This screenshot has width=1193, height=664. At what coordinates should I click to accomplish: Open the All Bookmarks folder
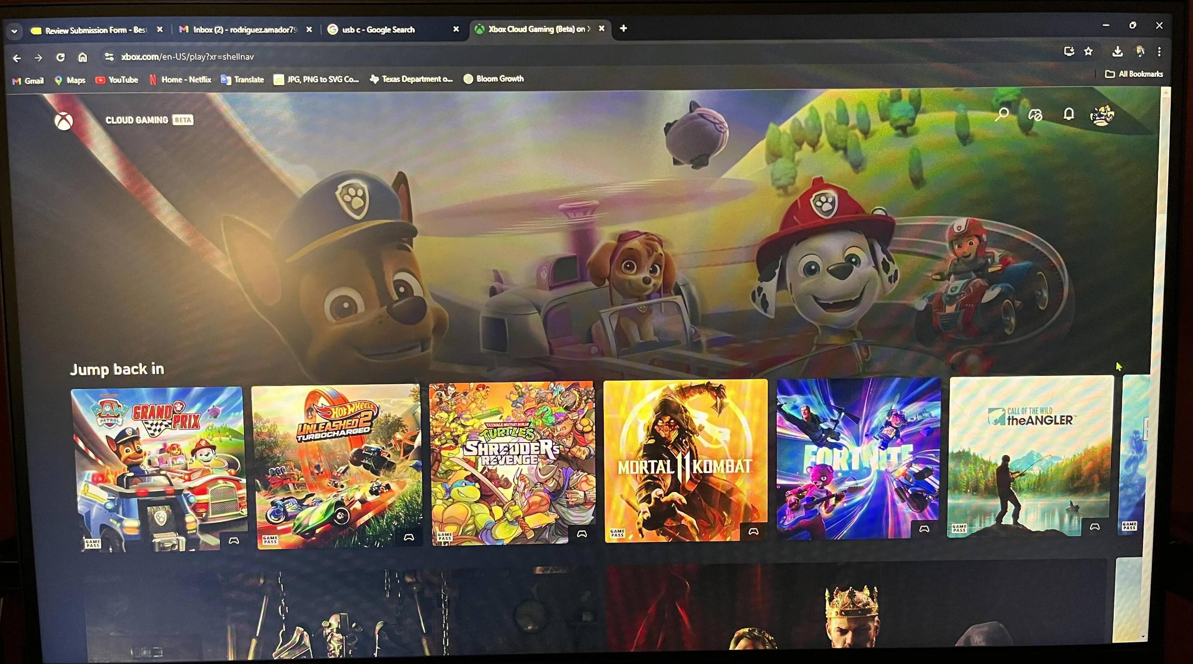[1134, 74]
